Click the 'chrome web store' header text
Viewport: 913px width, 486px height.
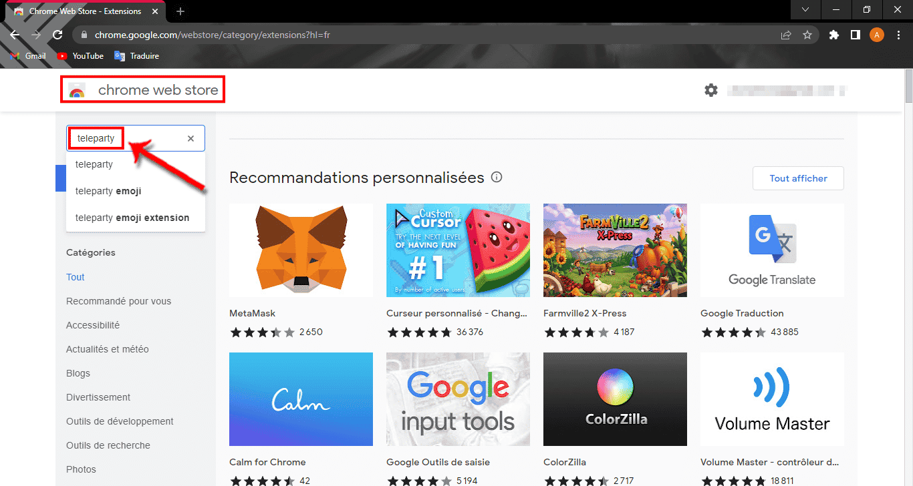[x=158, y=90]
